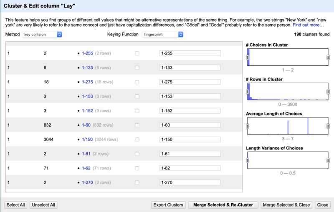Screen dimensions: 334x212
Task: Click the 1/150 cluster value link
Action: pyautogui.click(x=87, y=140)
